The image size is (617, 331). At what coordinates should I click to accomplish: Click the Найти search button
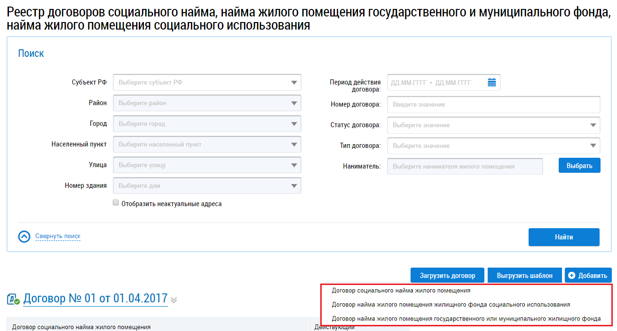click(x=564, y=237)
